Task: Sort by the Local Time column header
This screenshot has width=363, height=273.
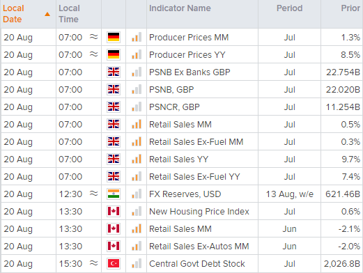Action: [x=69, y=14]
